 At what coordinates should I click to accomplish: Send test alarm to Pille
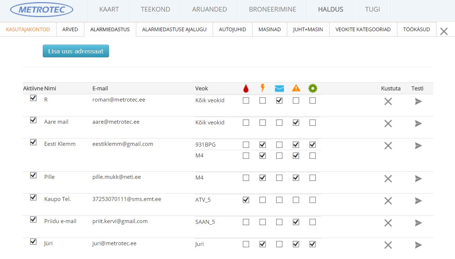(x=418, y=178)
